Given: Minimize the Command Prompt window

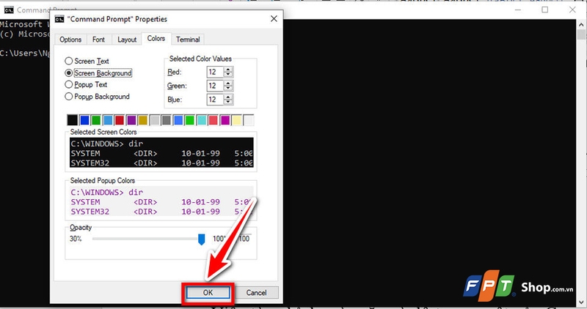Looking at the screenshot, I should 518,10.
